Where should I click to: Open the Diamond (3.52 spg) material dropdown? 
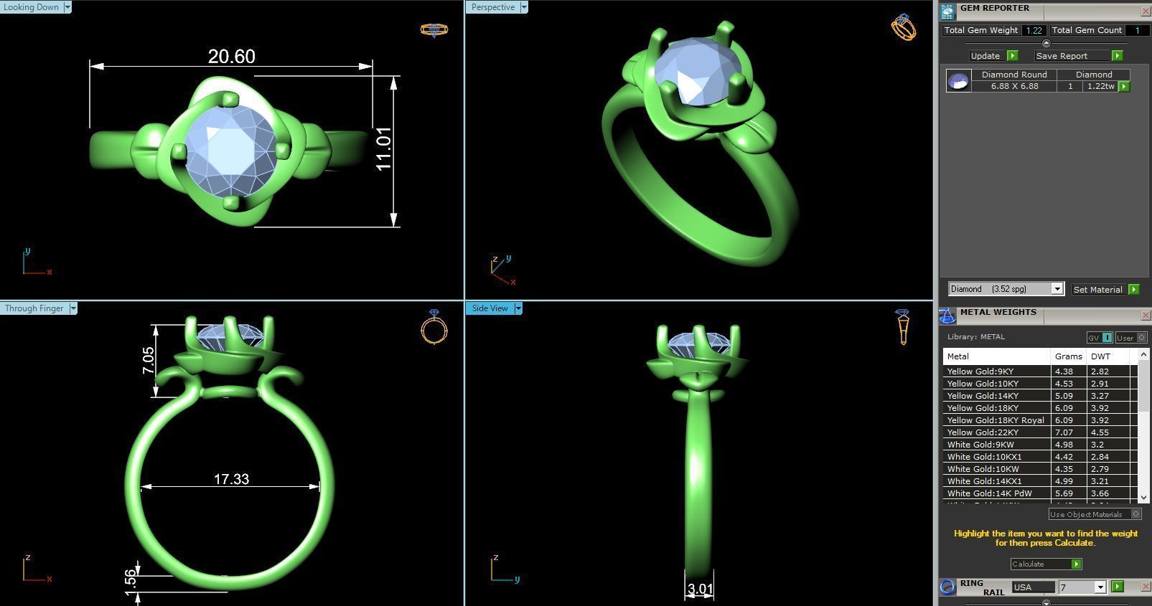click(x=1057, y=289)
